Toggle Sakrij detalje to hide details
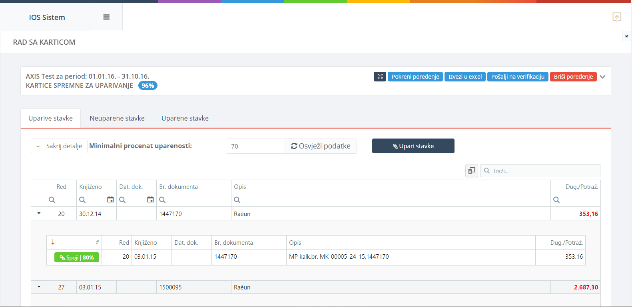Viewport: 632px width, 307px height. [59, 146]
